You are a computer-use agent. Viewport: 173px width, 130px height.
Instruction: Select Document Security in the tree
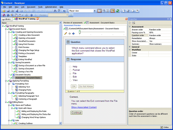23,75
